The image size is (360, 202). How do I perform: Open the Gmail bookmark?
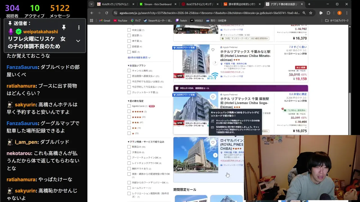105,20
